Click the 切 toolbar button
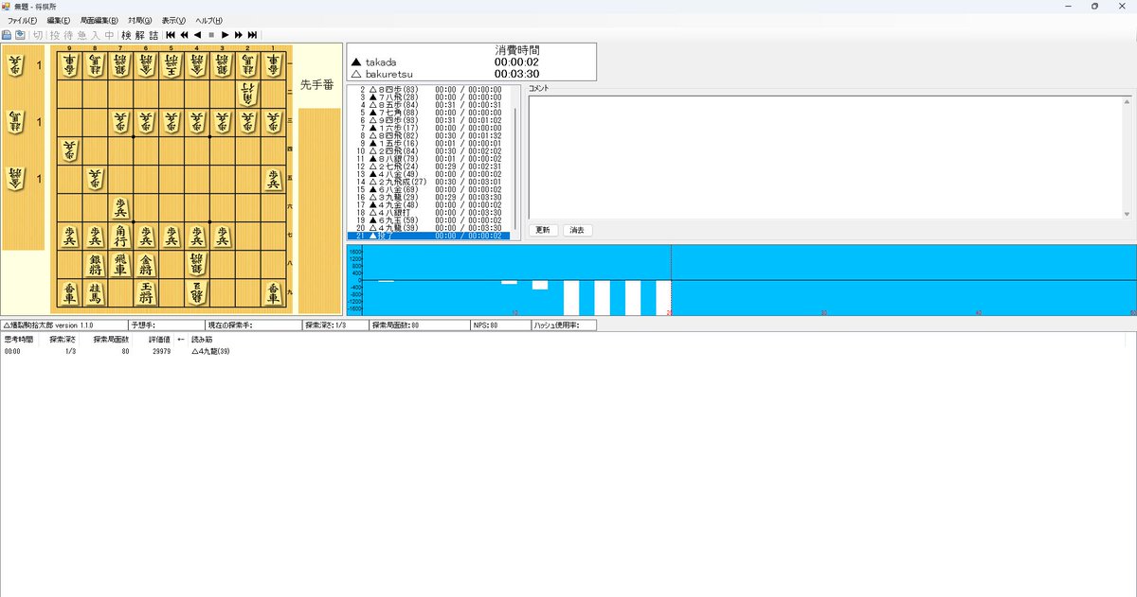 pos(38,35)
